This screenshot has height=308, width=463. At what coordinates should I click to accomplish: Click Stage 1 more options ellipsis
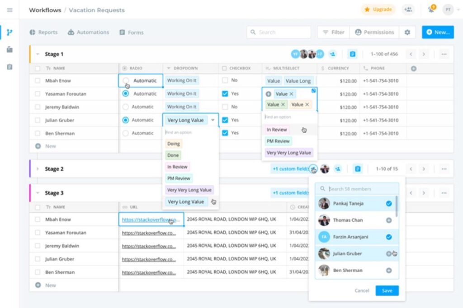(x=444, y=54)
